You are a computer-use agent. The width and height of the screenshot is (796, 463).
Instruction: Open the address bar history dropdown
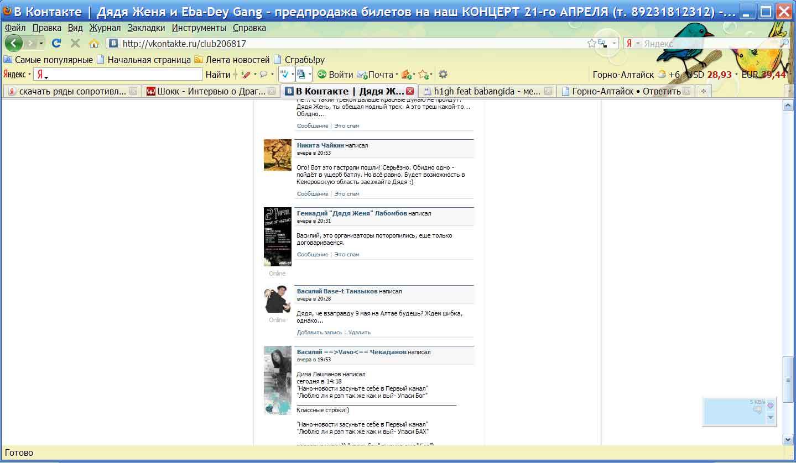[614, 43]
